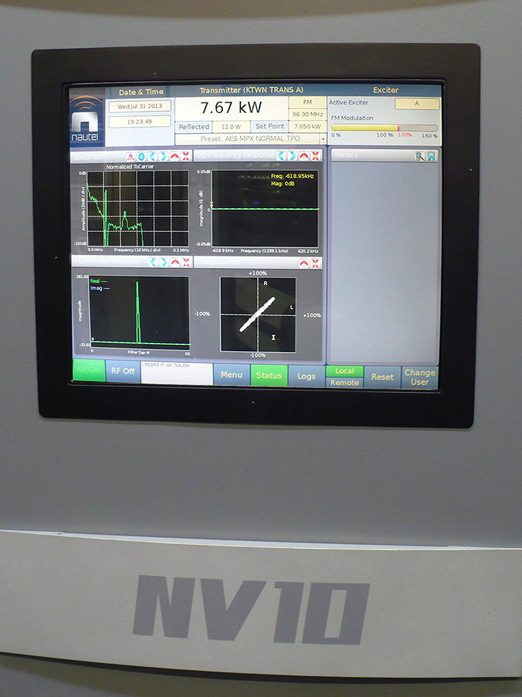Click the Meters panel magnifier icon
522x697 pixels.
pos(420,156)
